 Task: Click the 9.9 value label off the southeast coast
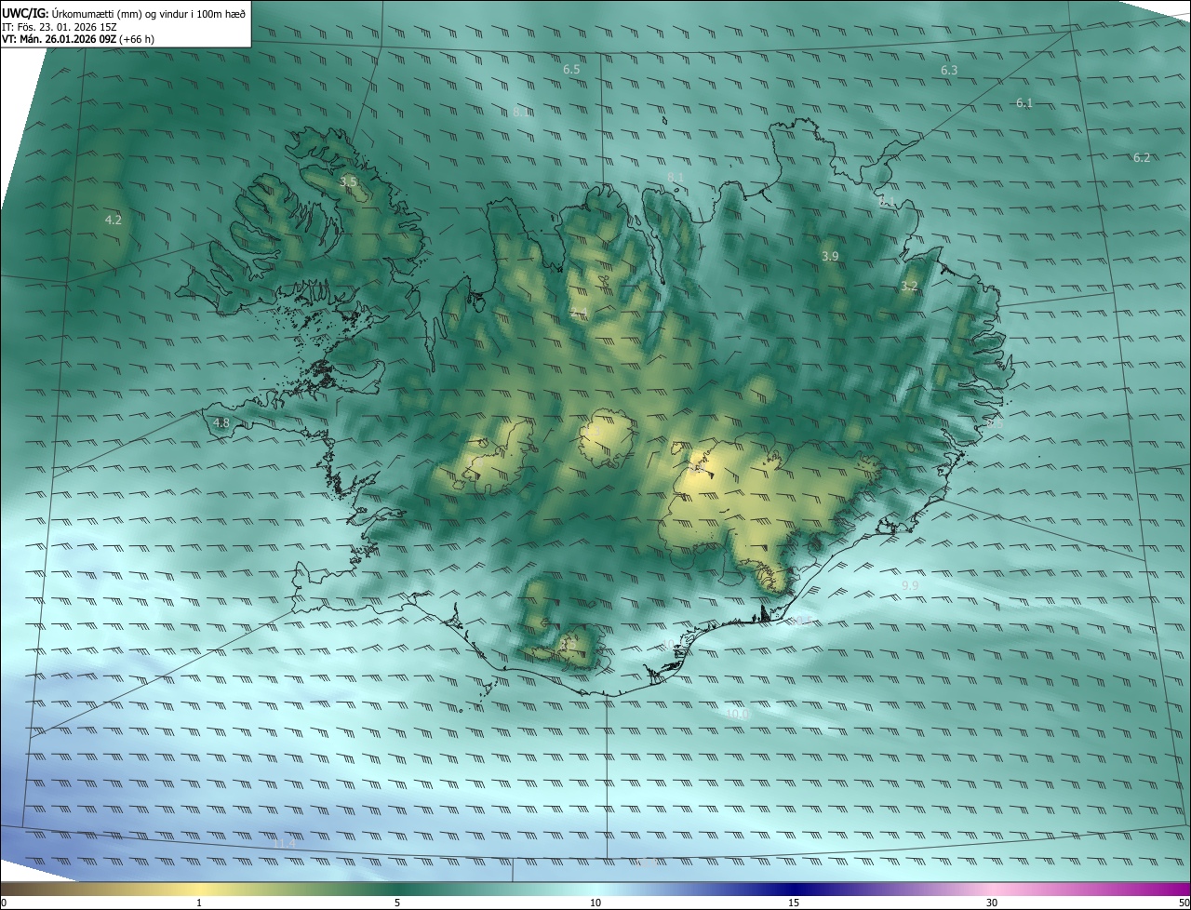910,585
